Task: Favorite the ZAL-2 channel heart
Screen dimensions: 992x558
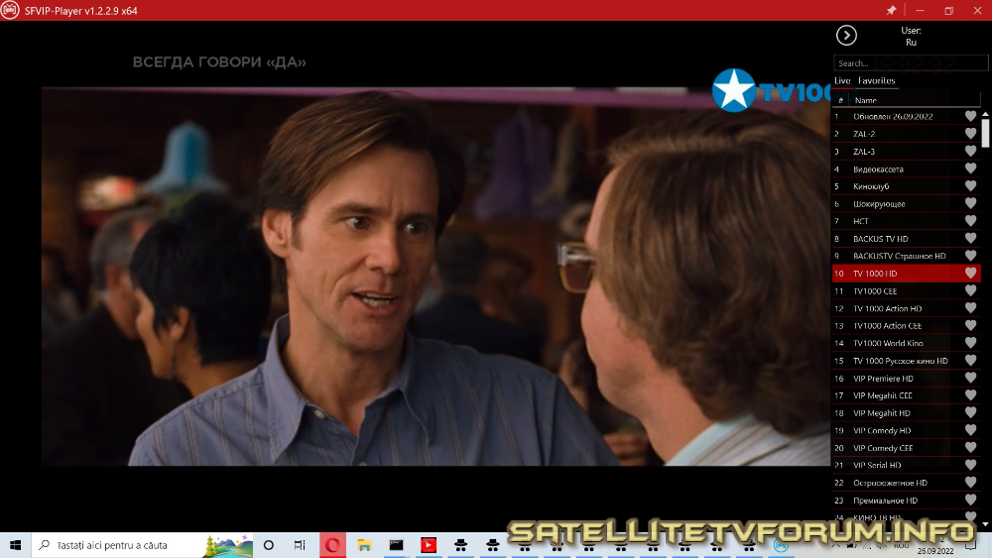Action: click(x=970, y=134)
